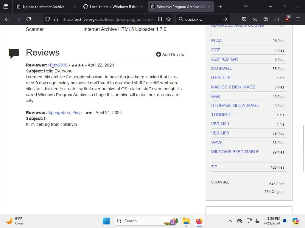Open ISO IMAGE download option
The width and height of the screenshot is (305, 228).
(x=222, y=69)
